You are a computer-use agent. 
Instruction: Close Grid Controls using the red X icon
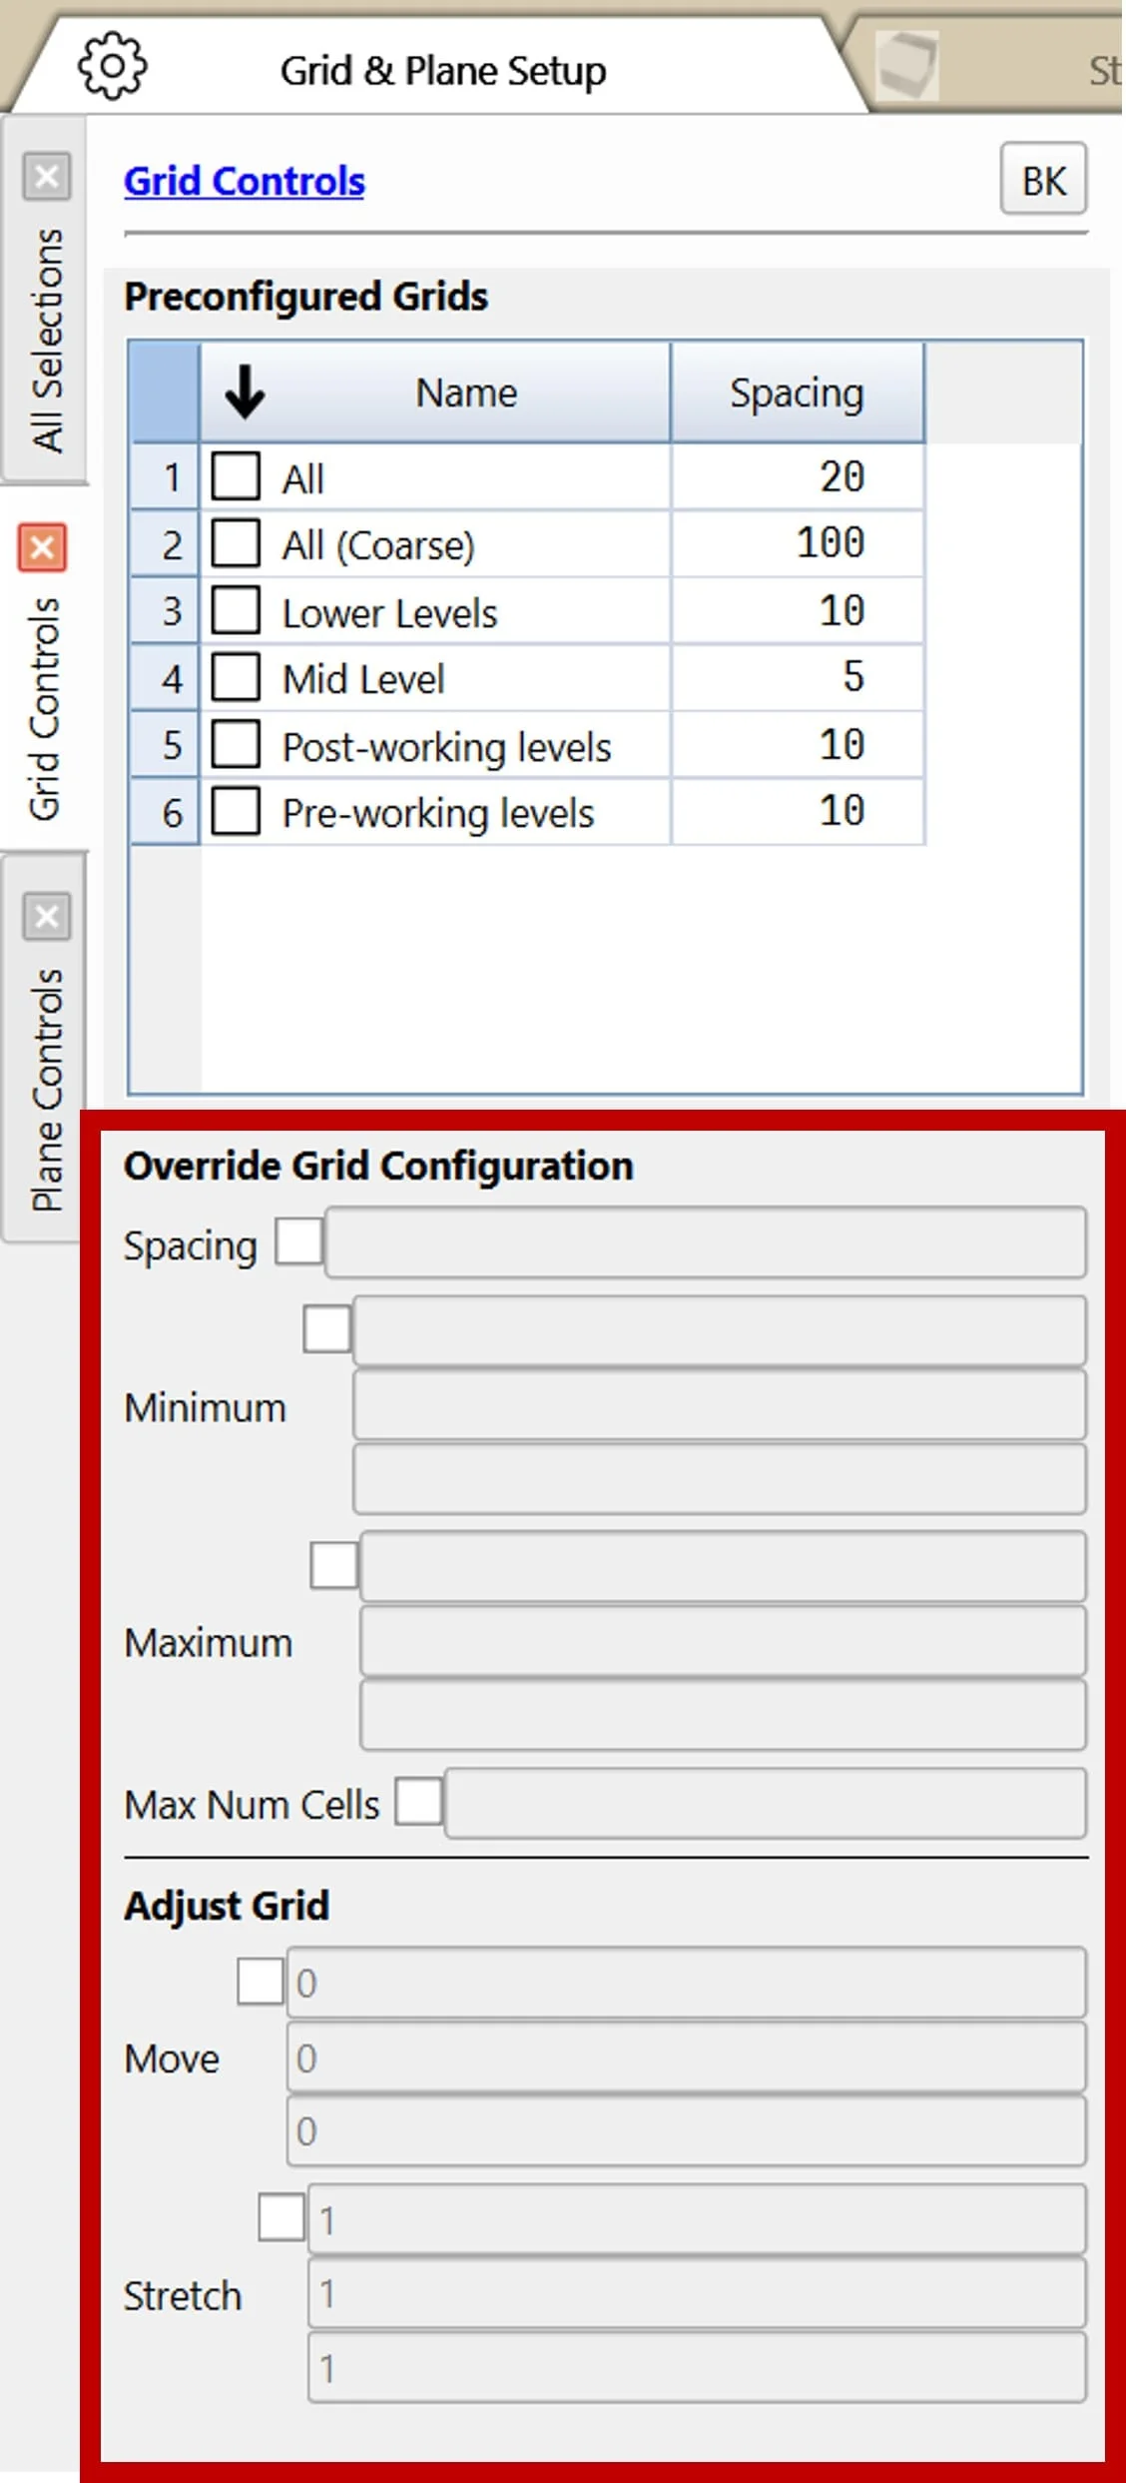(41, 548)
